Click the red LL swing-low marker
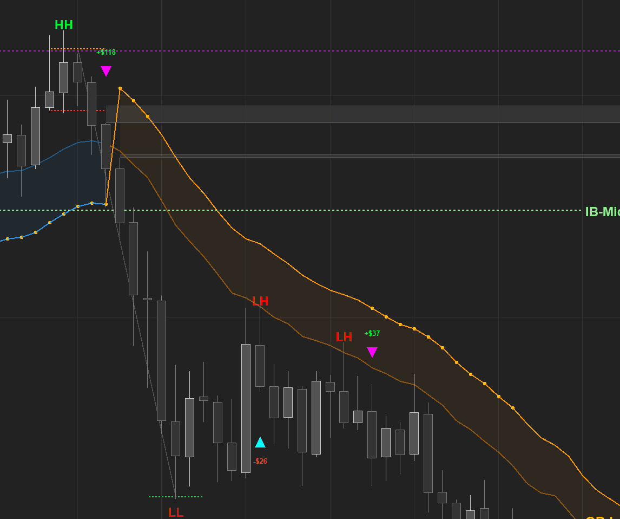Viewport: 620px width, 519px height. click(176, 512)
